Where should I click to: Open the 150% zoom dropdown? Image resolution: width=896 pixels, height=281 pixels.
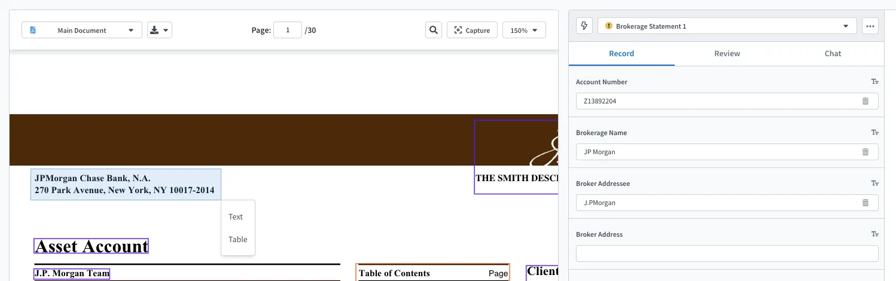point(524,30)
